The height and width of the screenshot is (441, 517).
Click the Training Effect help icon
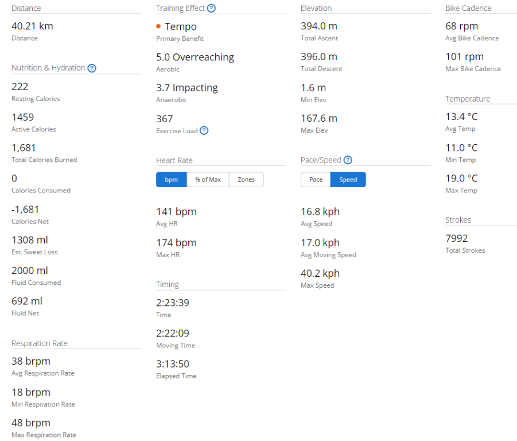point(211,8)
